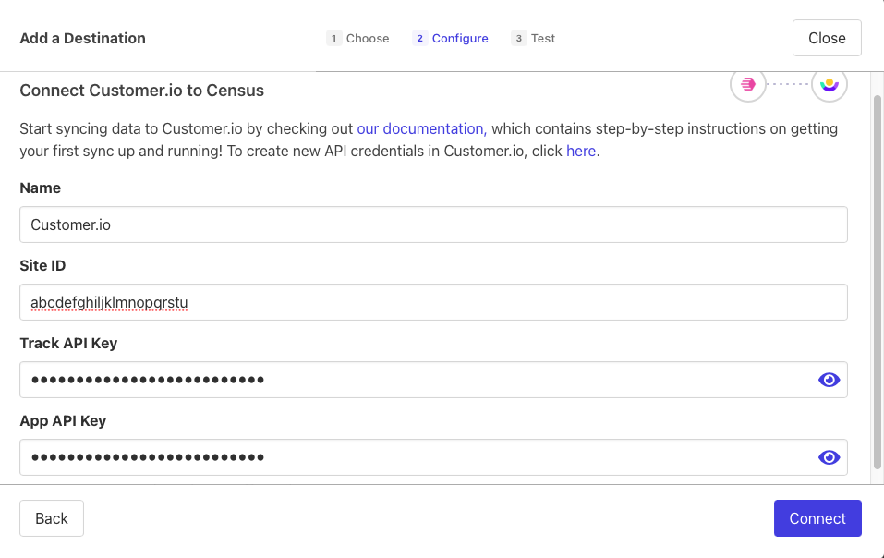884x558 pixels.
Task: Click the 'Track API Key' field label
Action: (68, 343)
